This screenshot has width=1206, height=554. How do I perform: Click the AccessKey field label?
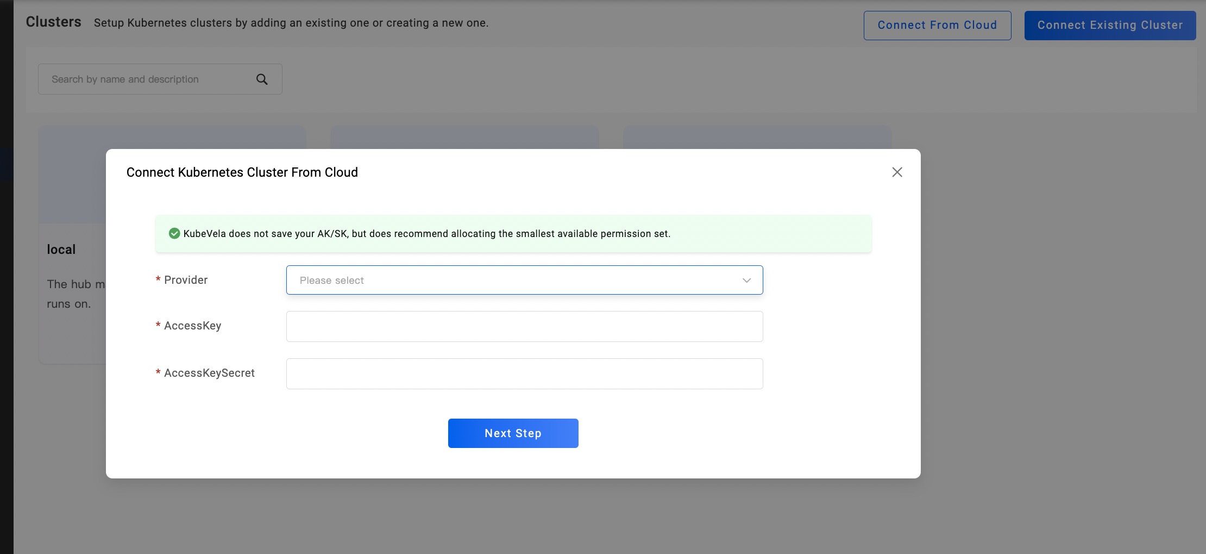pyautogui.click(x=192, y=326)
